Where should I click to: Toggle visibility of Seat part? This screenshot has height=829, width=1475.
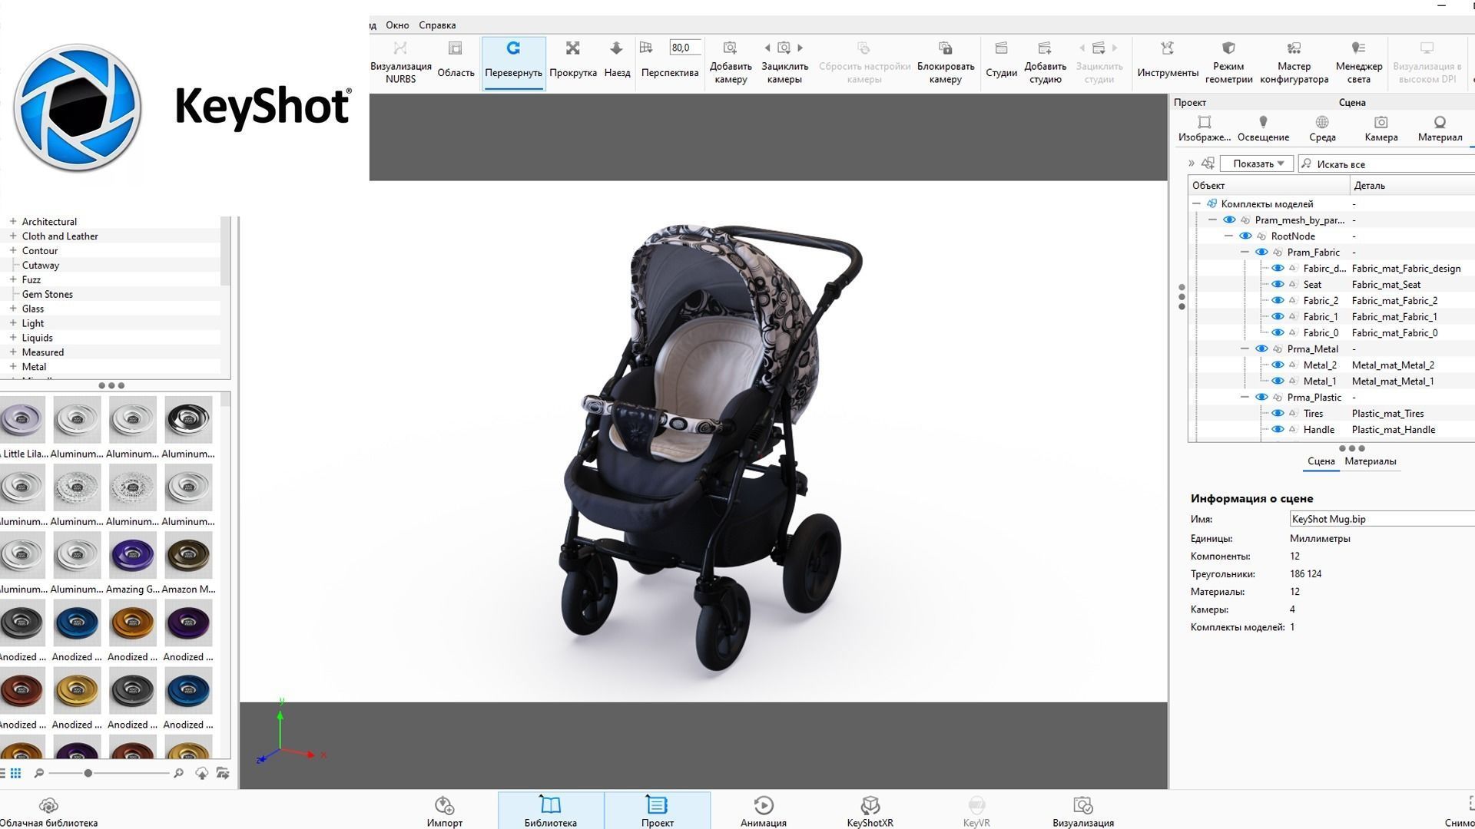(1278, 284)
